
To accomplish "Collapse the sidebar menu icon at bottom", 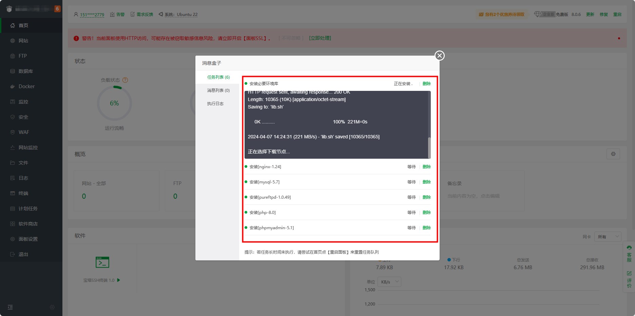I will click(x=10, y=307).
